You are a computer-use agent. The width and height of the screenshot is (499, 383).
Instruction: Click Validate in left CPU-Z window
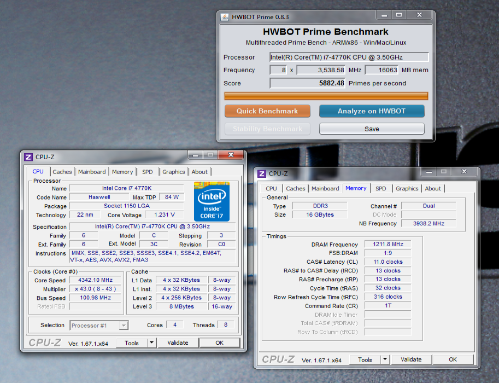coord(178,343)
